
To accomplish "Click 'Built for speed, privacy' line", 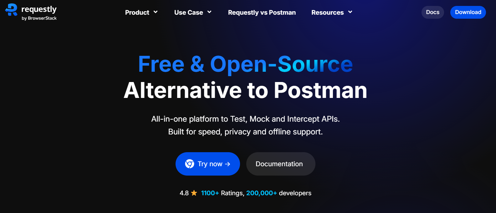I will coord(246,132).
